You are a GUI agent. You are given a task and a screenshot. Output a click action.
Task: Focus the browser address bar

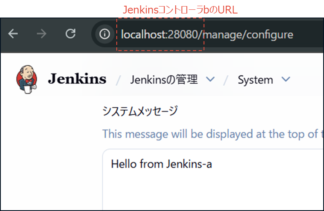click(x=246, y=34)
